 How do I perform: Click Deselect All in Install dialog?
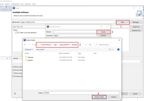(136, 31)
